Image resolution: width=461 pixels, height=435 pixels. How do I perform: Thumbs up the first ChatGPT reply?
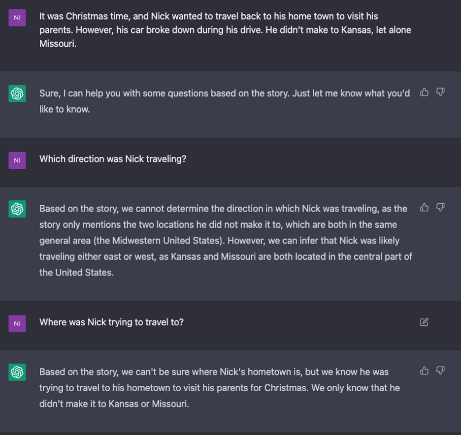click(x=424, y=92)
